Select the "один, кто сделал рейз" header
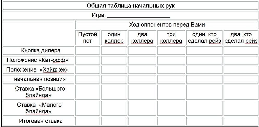Viewport: 259px width, 127px height. (204, 37)
